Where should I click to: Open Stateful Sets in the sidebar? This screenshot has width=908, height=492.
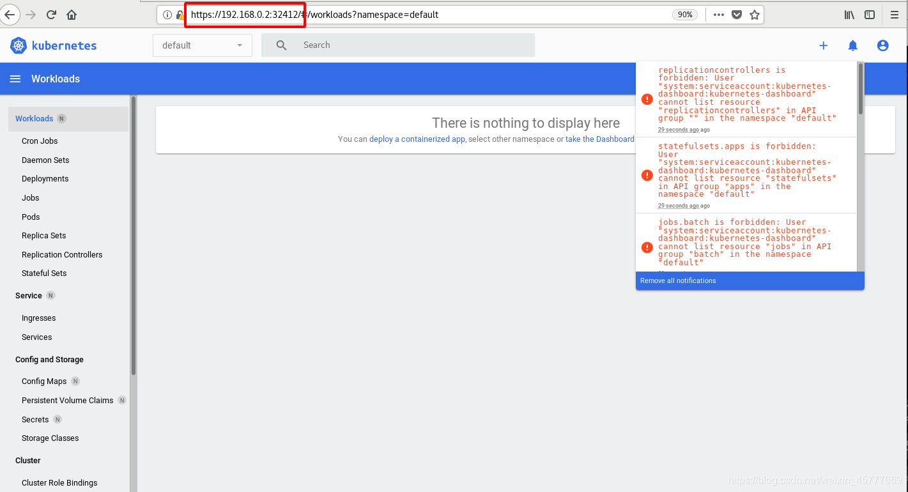click(x=44, y=273)
